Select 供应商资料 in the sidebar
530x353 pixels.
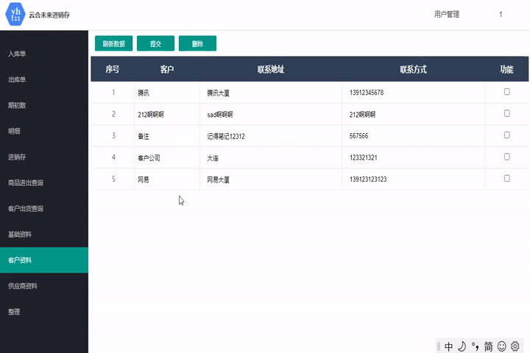pos(22,286)
